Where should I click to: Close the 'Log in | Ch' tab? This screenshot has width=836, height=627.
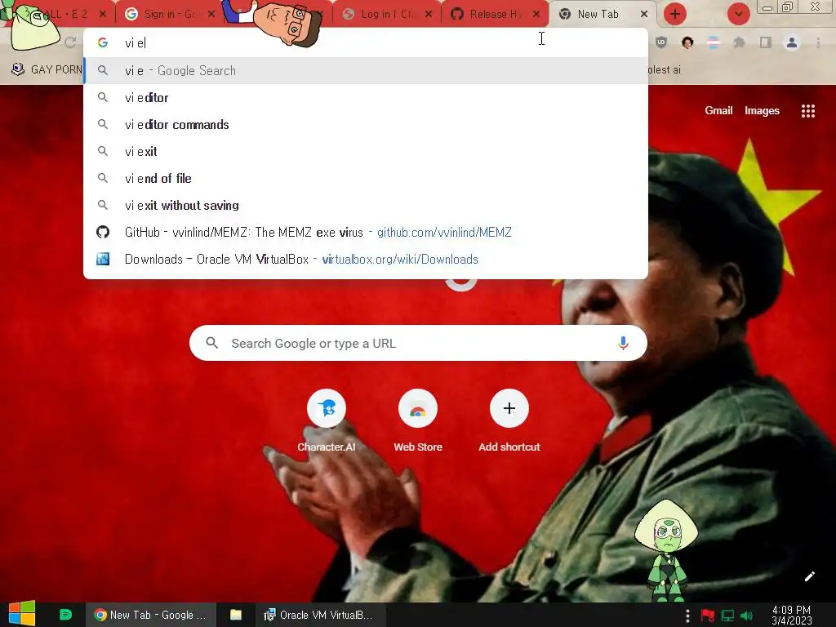point(429,15)
